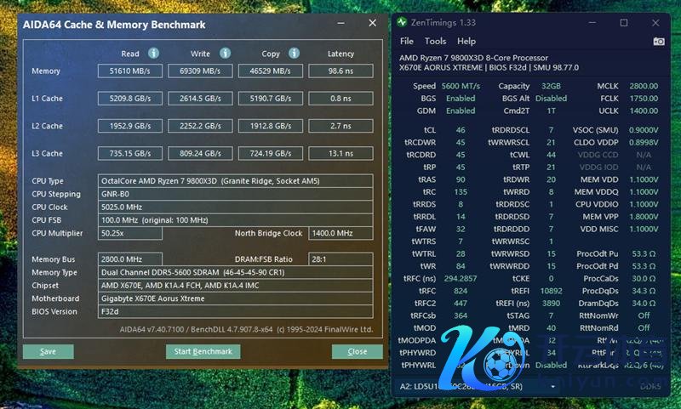Select the L3 Cache latency value field
This screenshot has height=409, width=681.
(x=340, y=154)
